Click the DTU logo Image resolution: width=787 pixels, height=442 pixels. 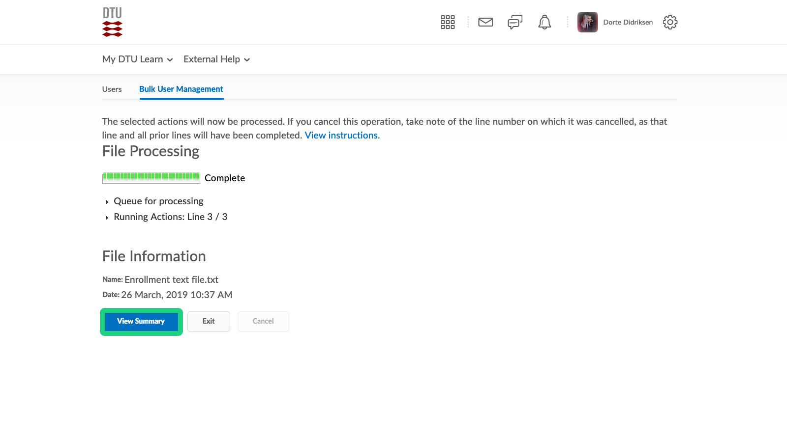tap(112, 22)
